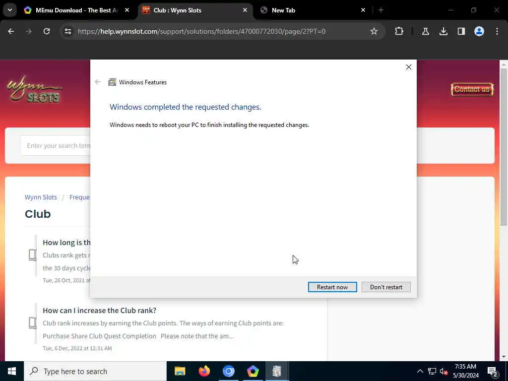The width and height of the screenshot is (508, 381).
Task: Reload the current page
Action: click(47, 31)
